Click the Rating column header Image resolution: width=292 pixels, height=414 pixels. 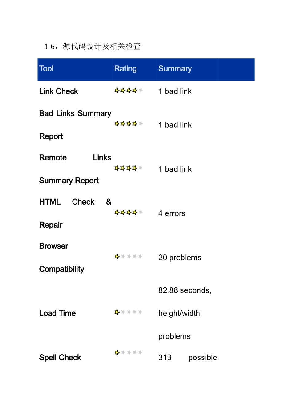(125, 69)
